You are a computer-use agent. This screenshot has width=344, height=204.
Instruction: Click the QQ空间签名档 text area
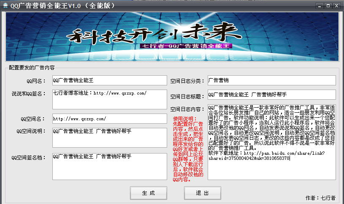(x=110, y=167)
